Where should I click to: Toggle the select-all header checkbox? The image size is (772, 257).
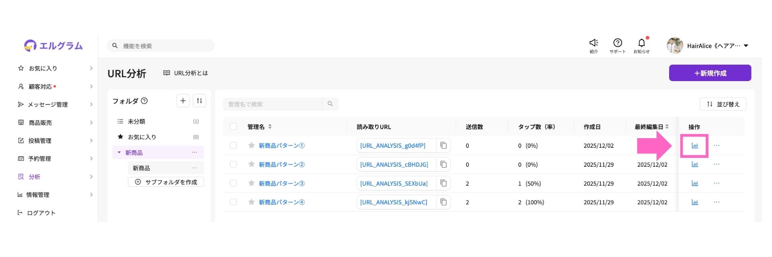[233, 126]
